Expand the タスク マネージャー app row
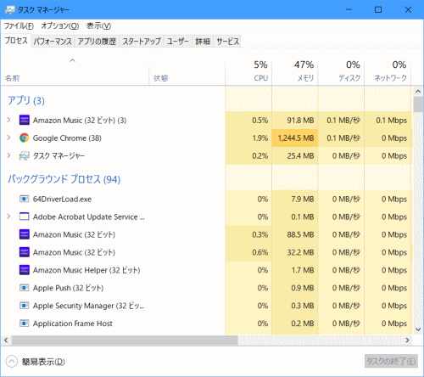This screenshot has height=377, width=424. (x=8, y=155)
